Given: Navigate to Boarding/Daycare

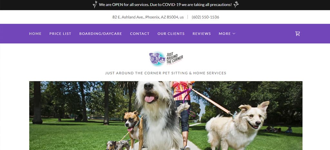Looking at the screenshot, I should point(101,34).
